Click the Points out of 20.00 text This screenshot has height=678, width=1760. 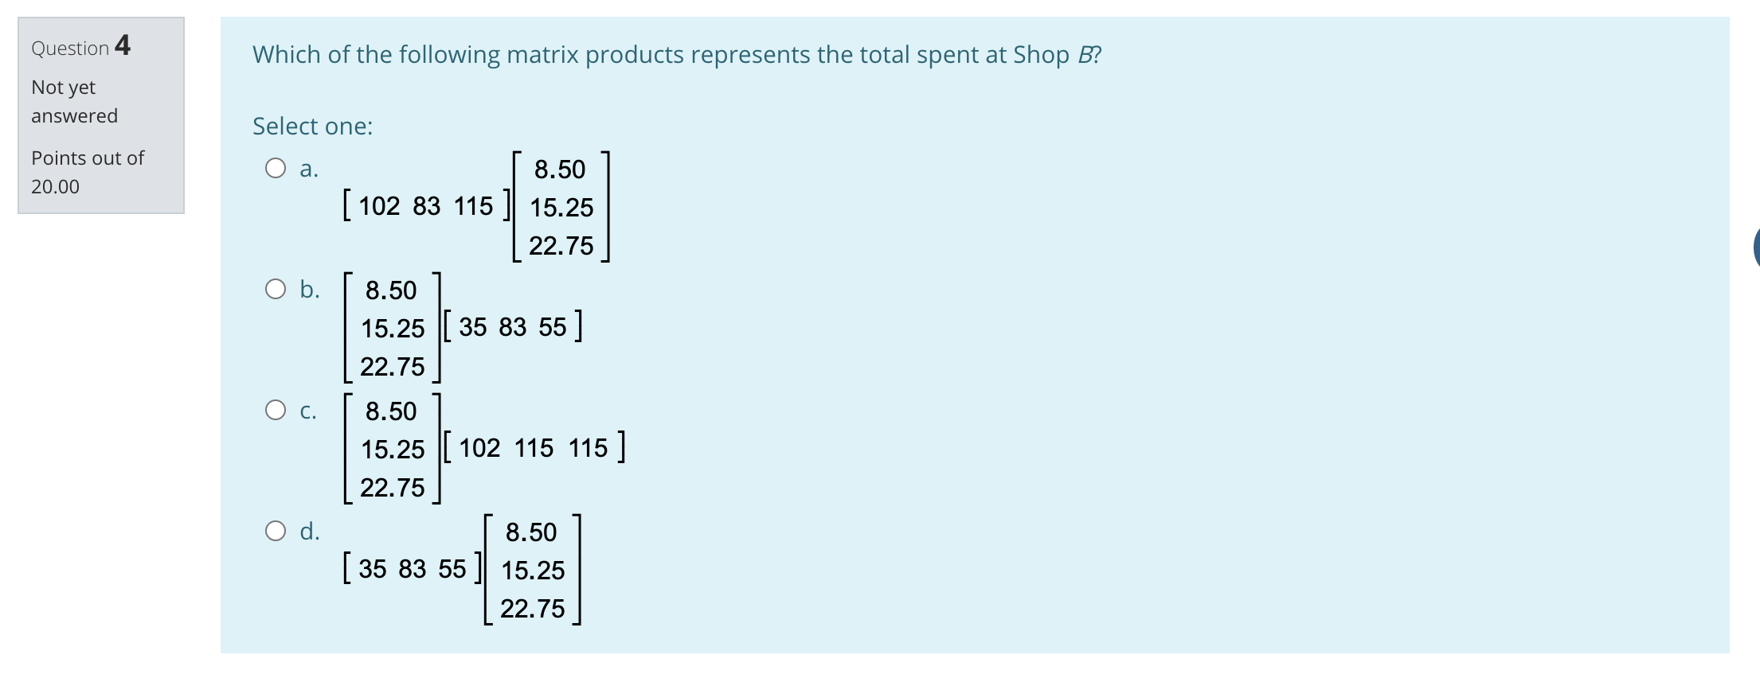87,170
